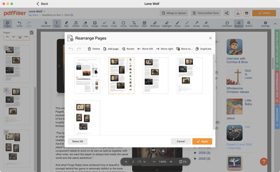This screenshot has height=172, width=280.
Task: Choose the Date tool
Action: [144, 24]
